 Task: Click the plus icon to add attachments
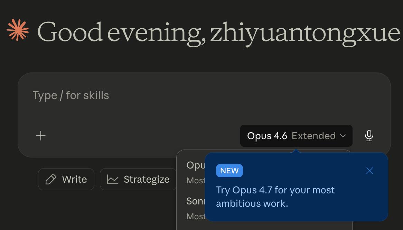[41, 136]
